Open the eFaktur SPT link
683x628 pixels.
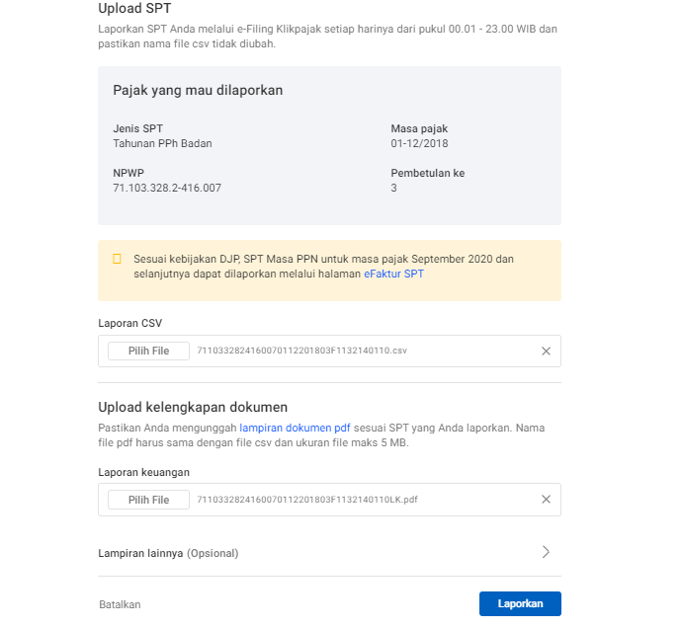pyautogui.click(x=393, y=274)
